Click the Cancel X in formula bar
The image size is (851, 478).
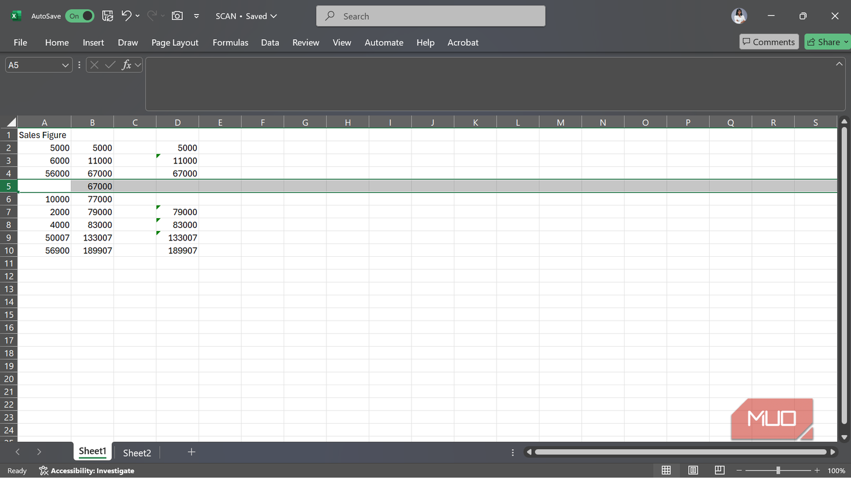(94, 65)
